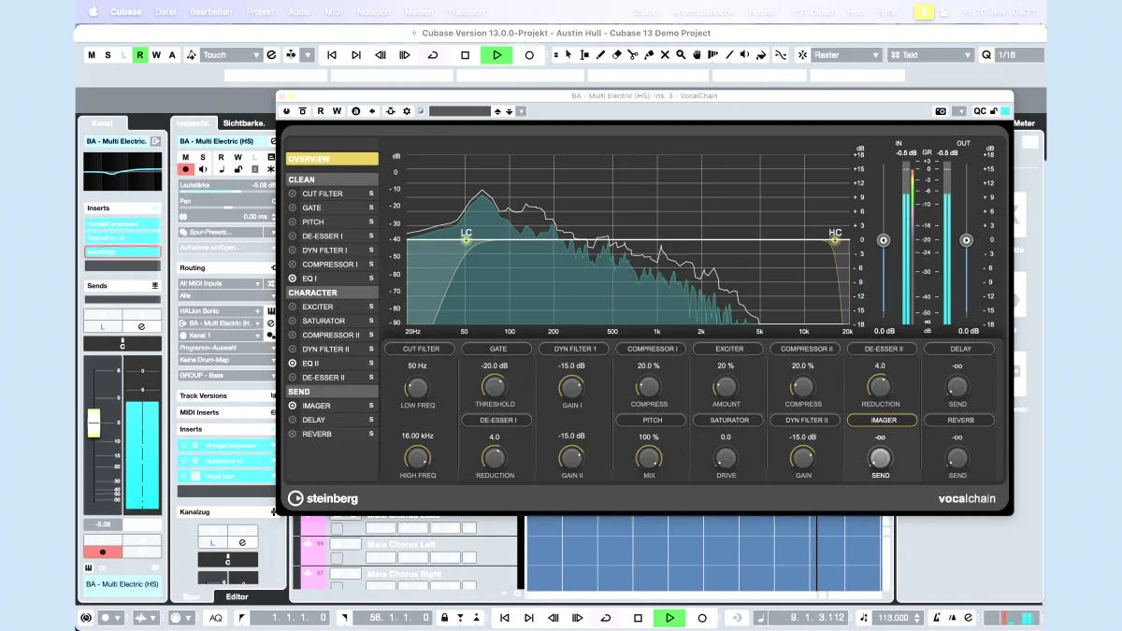Open the Keine Drum-Map dropdown
The image size is (1122, 631).
click(227, 359)
